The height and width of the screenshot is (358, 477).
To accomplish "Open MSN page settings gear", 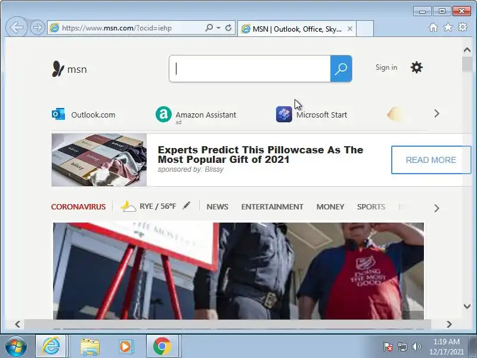I will (416, 67).
